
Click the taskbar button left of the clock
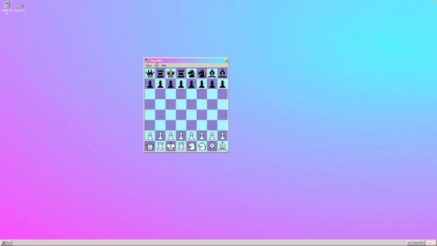[416, 243]
